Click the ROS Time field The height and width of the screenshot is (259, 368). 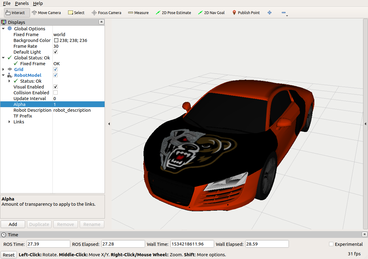[48, 244]
